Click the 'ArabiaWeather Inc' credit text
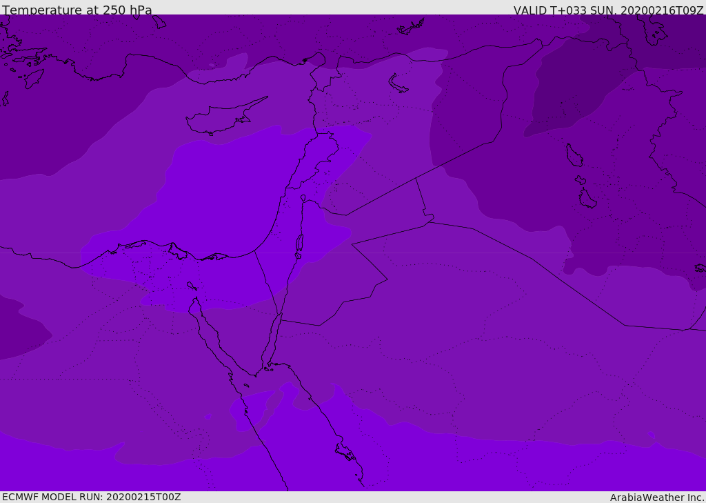706x503 pixels. [656, 497]
